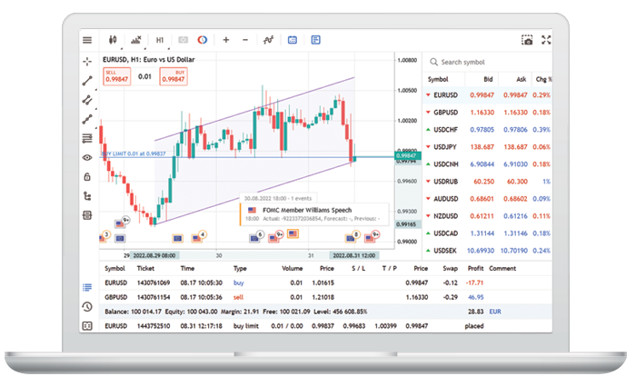
Task: Click the Search symbol input field
Action: coord(491,62)
